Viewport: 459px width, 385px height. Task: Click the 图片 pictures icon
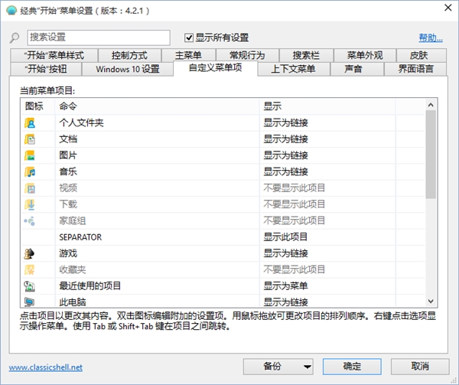(31, 155)
